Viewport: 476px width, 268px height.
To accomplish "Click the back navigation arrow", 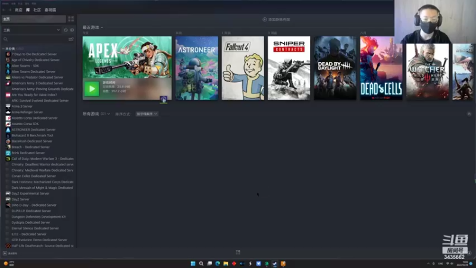I will coord(4,10).
